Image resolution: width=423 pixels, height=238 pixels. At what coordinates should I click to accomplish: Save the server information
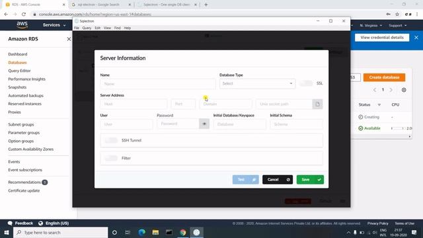[x=310, y=180]
